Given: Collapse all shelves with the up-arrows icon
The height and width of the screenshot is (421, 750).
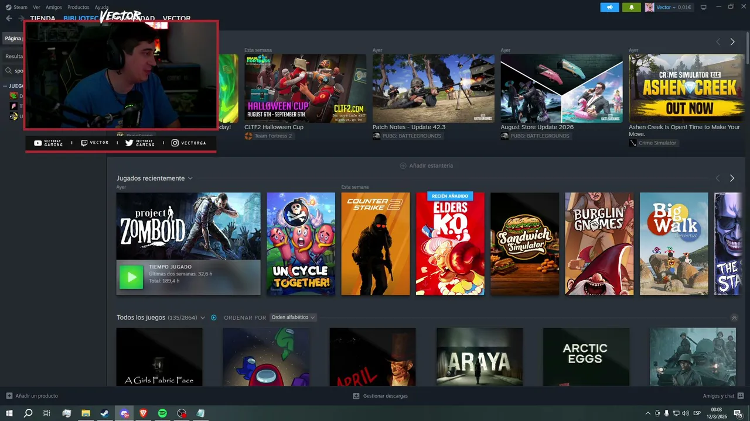Looking at the screenshot, I should (734, 318).
